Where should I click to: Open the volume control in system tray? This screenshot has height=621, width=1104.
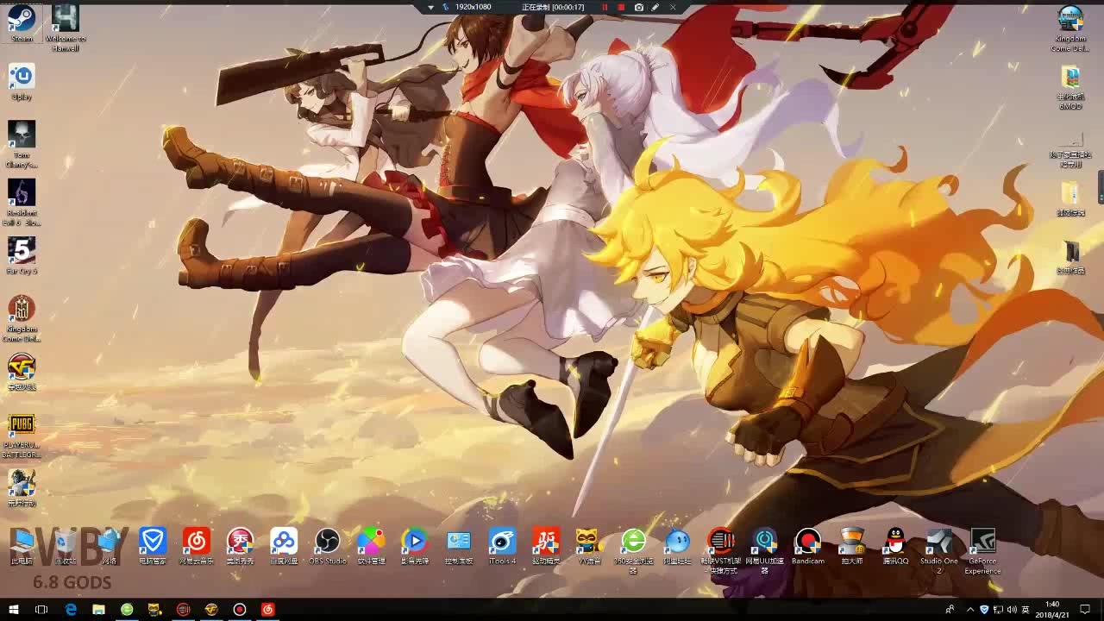point(1012,610)
